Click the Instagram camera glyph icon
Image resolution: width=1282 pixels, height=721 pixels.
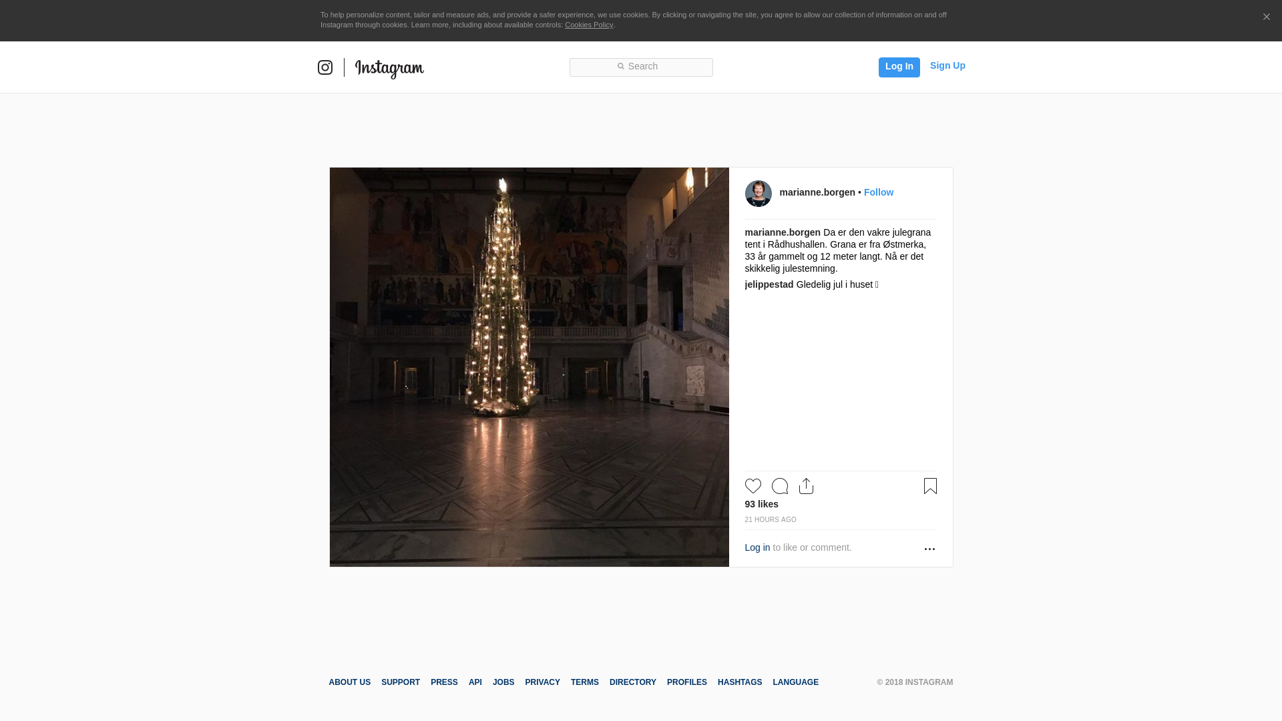(325, 67)
